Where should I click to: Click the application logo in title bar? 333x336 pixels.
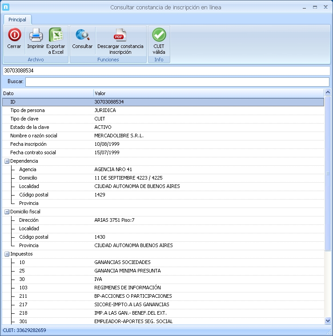(x=6, y=7)
